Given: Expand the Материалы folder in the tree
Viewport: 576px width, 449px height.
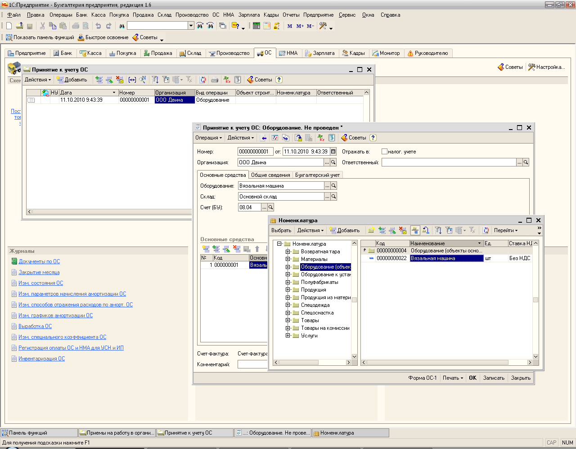Looking at the screenshot, I should coord(288,259).
